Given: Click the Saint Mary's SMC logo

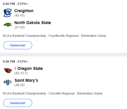Looking at the screenshot, I should 8,82.
